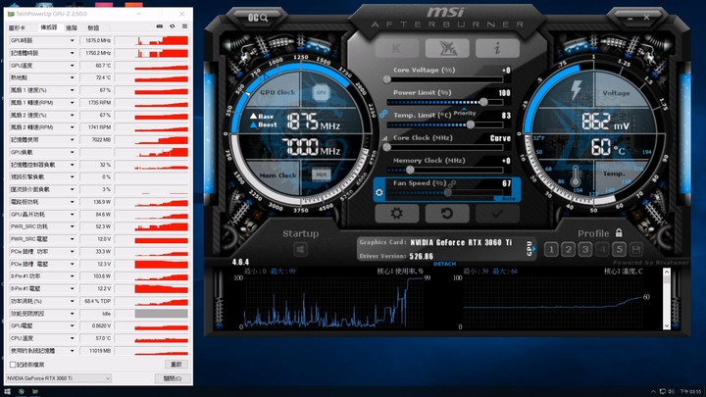Click DETACH on the Afterburner monitor
The image size is (706, 397).
point(444,264)
